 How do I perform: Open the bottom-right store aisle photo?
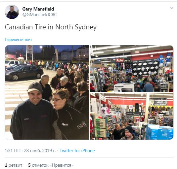coord(131,116)
